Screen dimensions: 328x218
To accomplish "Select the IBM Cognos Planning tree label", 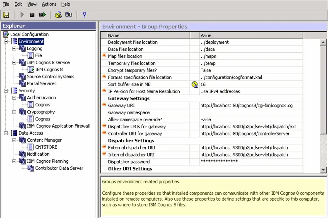I will 48,161.
